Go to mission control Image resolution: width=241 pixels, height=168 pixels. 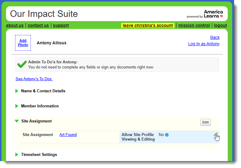pos(194,25)
